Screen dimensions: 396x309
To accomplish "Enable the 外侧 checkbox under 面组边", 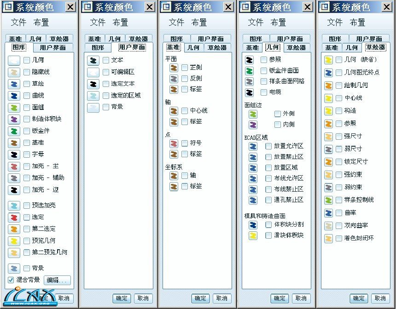I will click(x=278, y=113).
